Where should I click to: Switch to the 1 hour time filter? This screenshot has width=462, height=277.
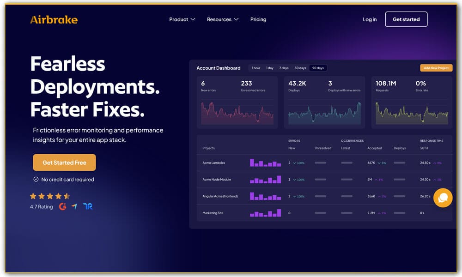256,68
